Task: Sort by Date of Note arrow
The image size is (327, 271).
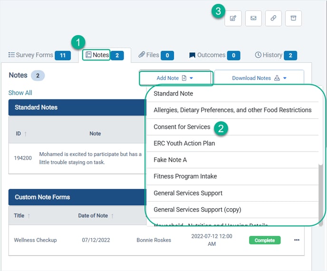Action: point(112,216)
